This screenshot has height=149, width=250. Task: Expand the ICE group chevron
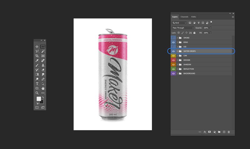point(177,47)
